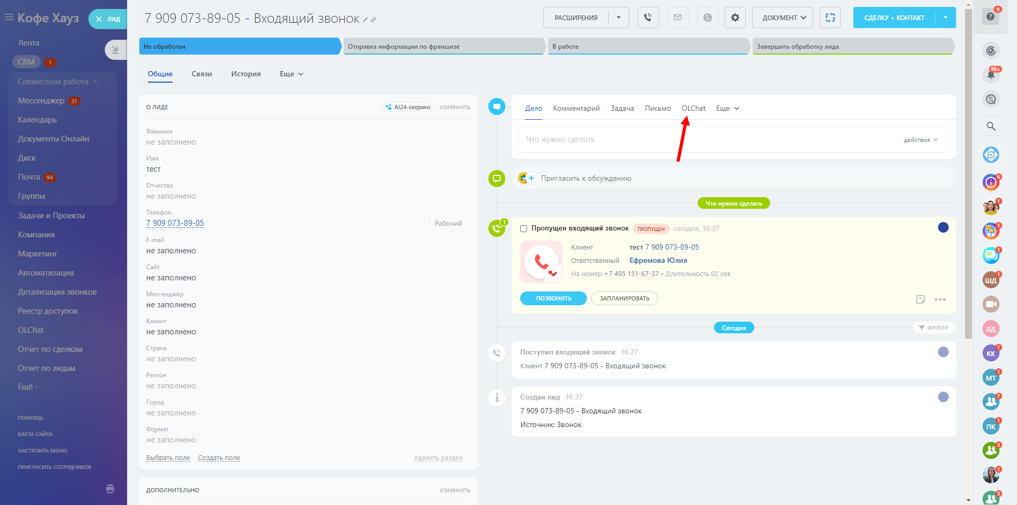
Task: Click the phone call icon in header
Action: click(648, 17)
